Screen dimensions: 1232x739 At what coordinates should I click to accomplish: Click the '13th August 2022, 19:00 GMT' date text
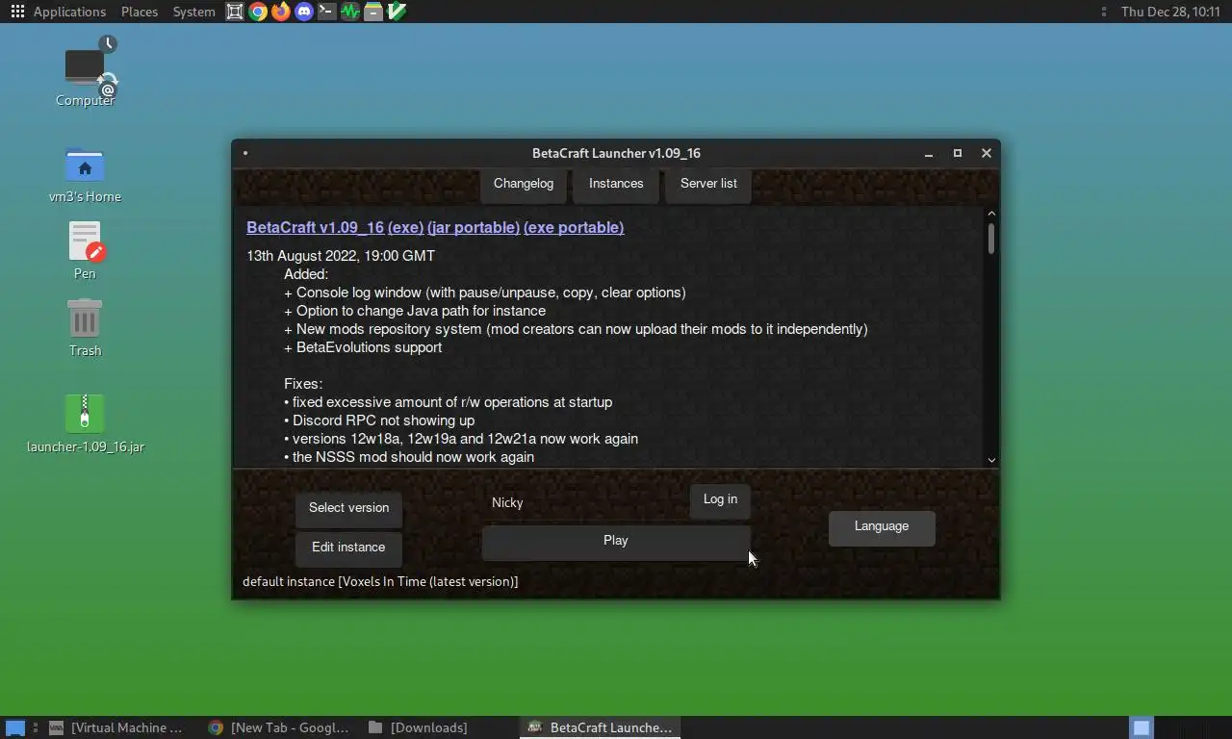pos(341,256)
